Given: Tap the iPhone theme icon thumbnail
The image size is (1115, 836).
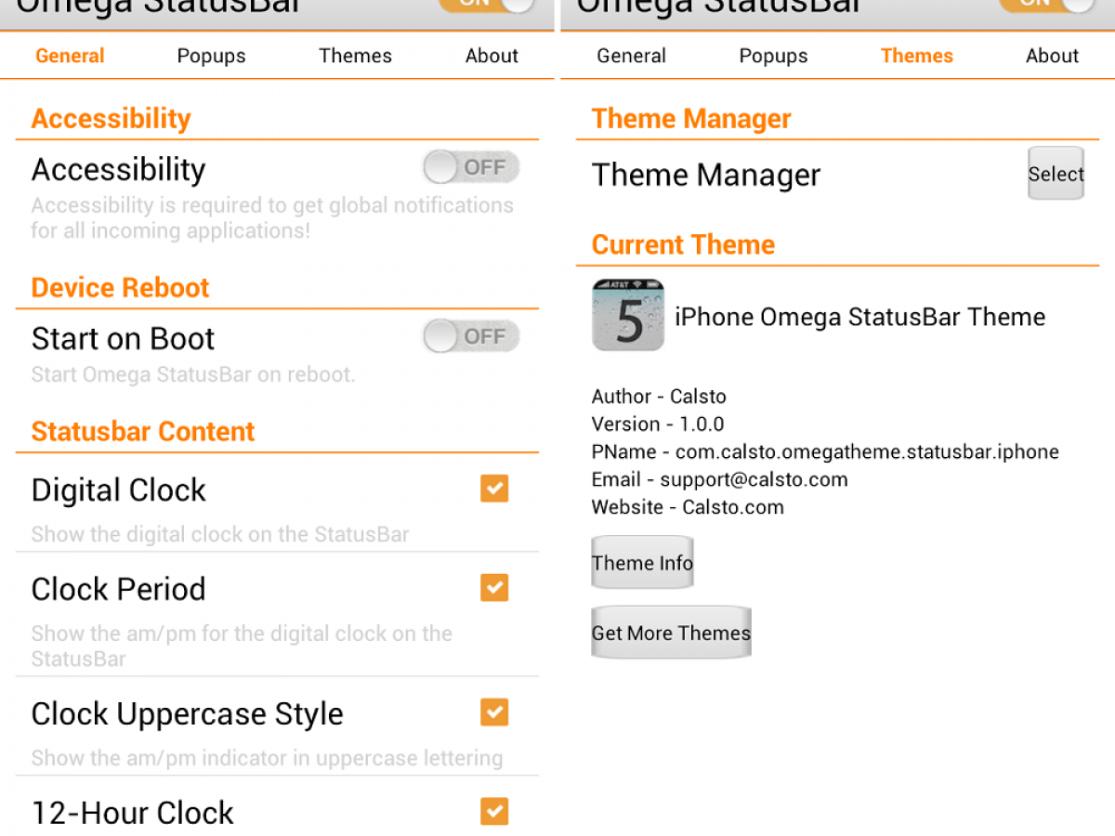Looking at the screenshot, I should click(x=628, y=316).
